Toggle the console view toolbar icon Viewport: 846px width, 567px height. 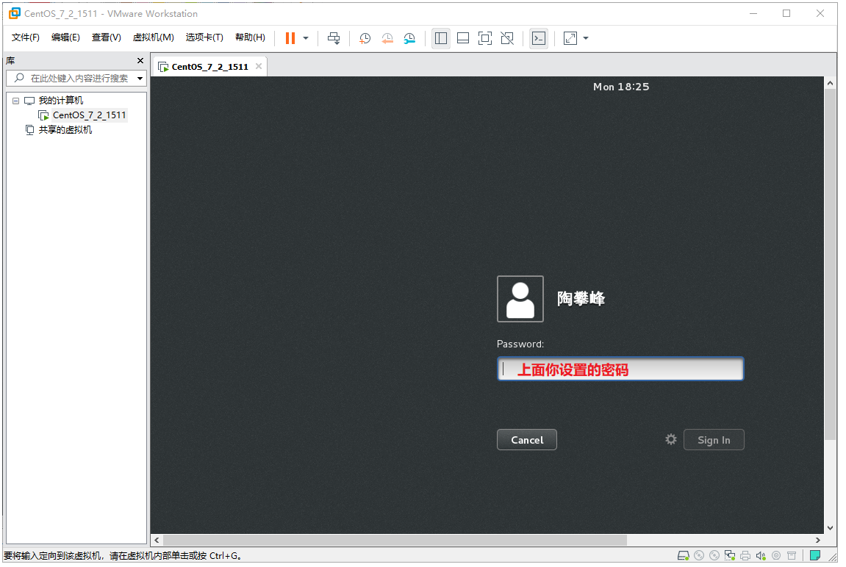539,38
